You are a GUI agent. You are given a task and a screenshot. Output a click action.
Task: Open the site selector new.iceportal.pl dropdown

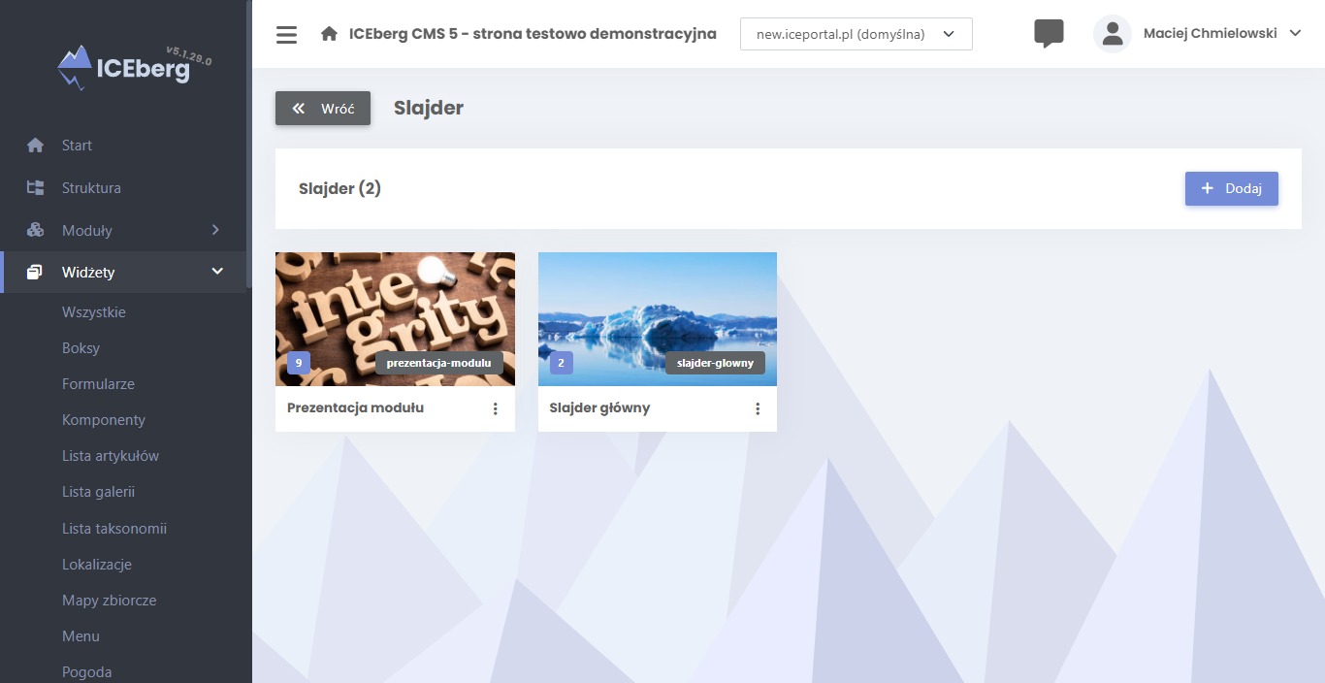[856, 34]
